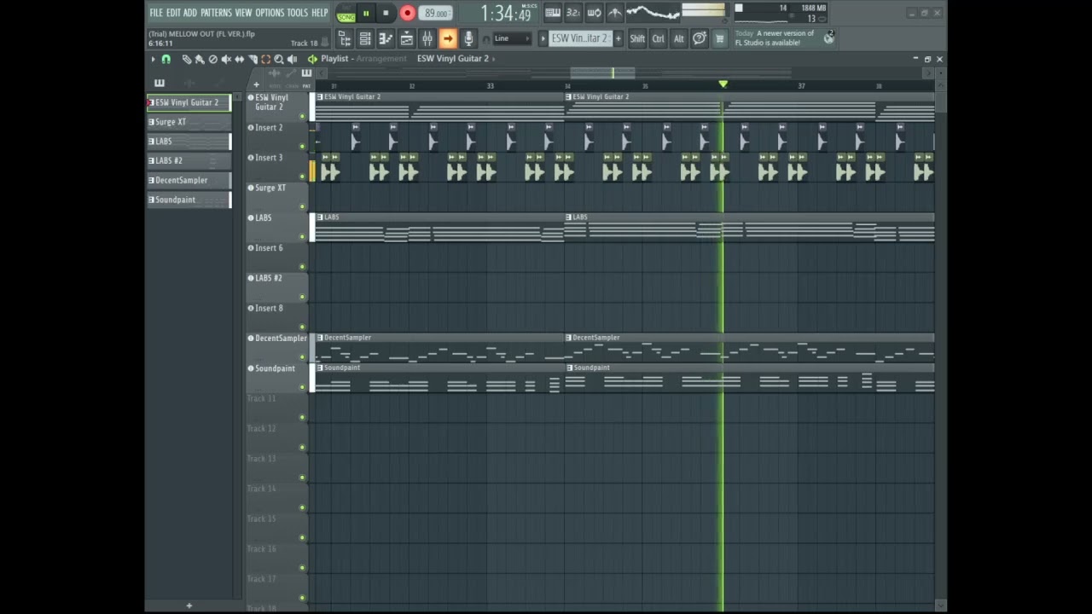This screenshot has height=614, width=1092.
Task: Select the Slice tool
Action: pyautogui.click(x=253, y=59)
